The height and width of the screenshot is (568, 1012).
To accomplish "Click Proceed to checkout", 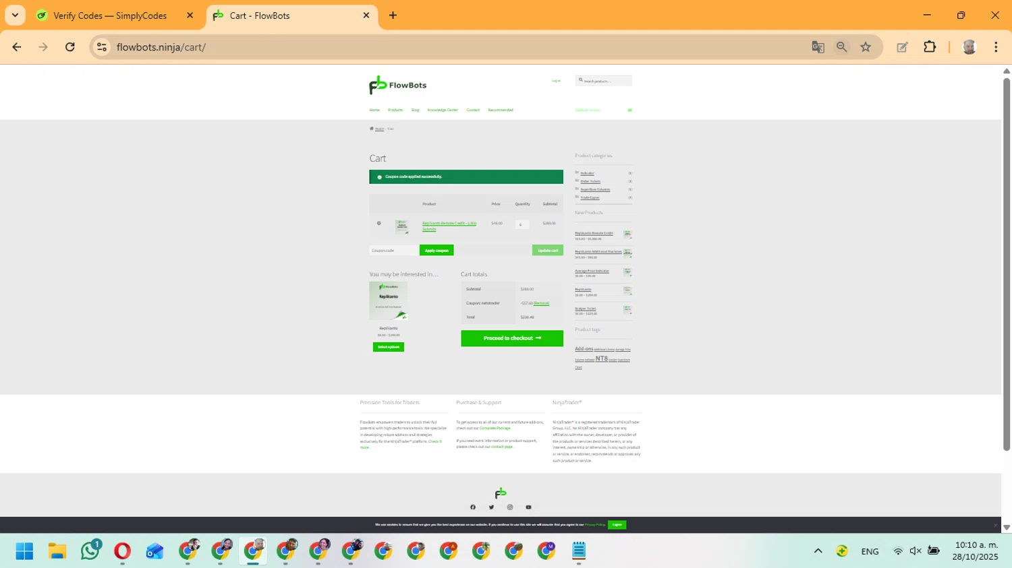I will click(512, 338).
